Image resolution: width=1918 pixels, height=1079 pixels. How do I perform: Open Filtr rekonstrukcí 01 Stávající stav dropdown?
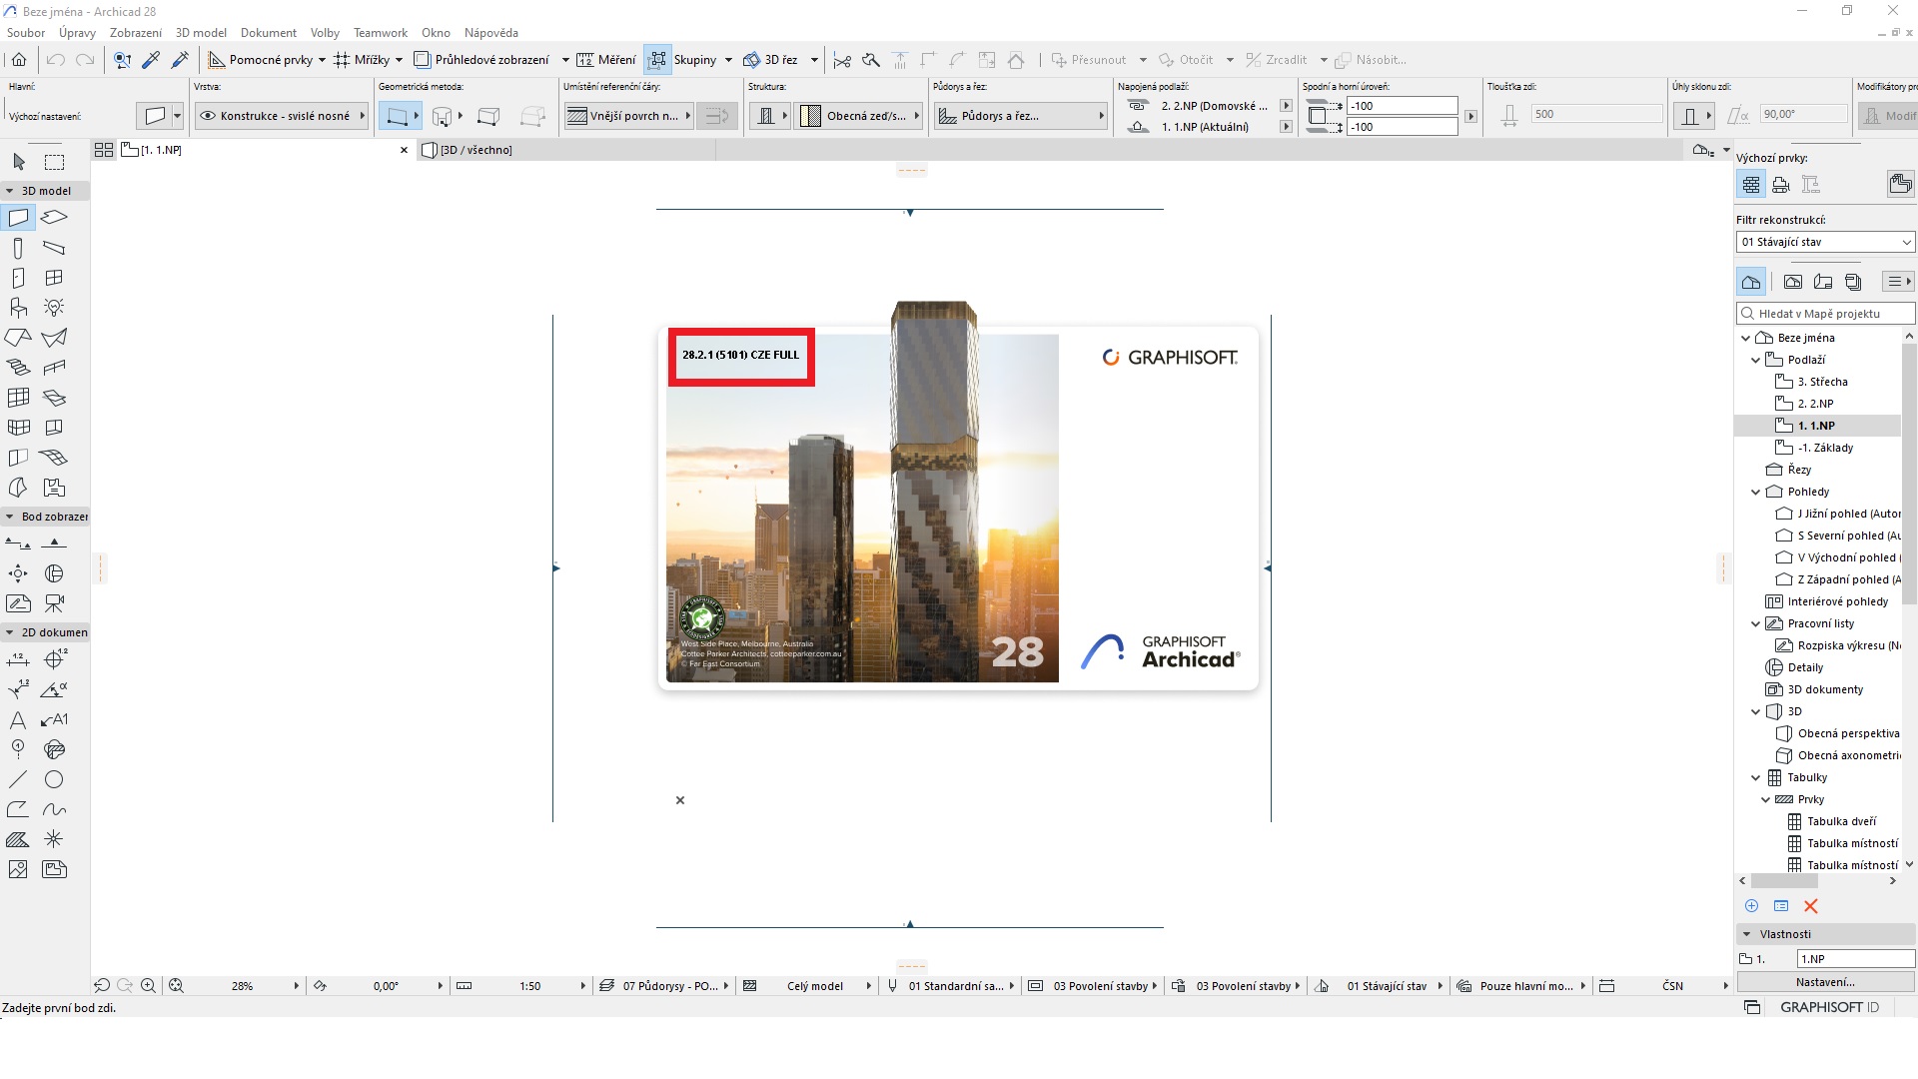tap(1825, 242)
